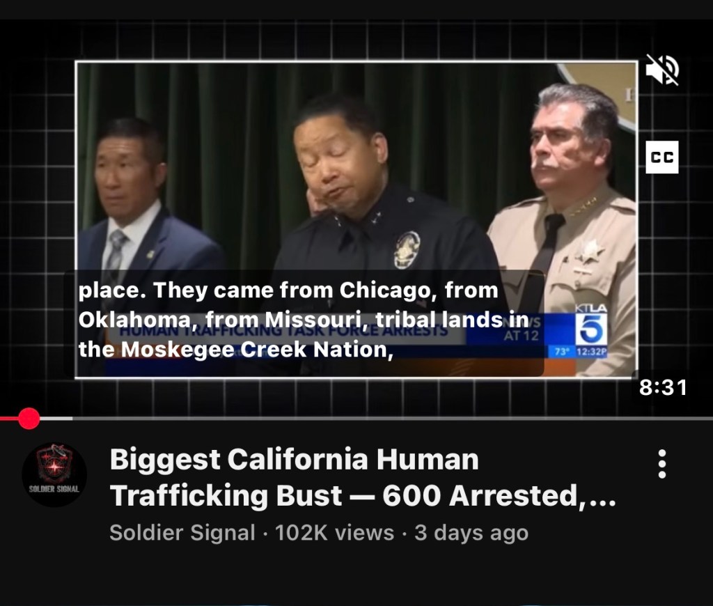Click the buffered section of the seek bar
The height and width of the screenshot is (606, 713).
tap(56, 418)
